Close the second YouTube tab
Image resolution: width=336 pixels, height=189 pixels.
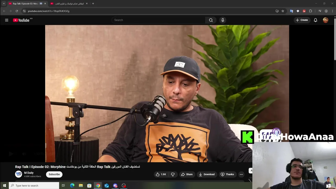87,4
